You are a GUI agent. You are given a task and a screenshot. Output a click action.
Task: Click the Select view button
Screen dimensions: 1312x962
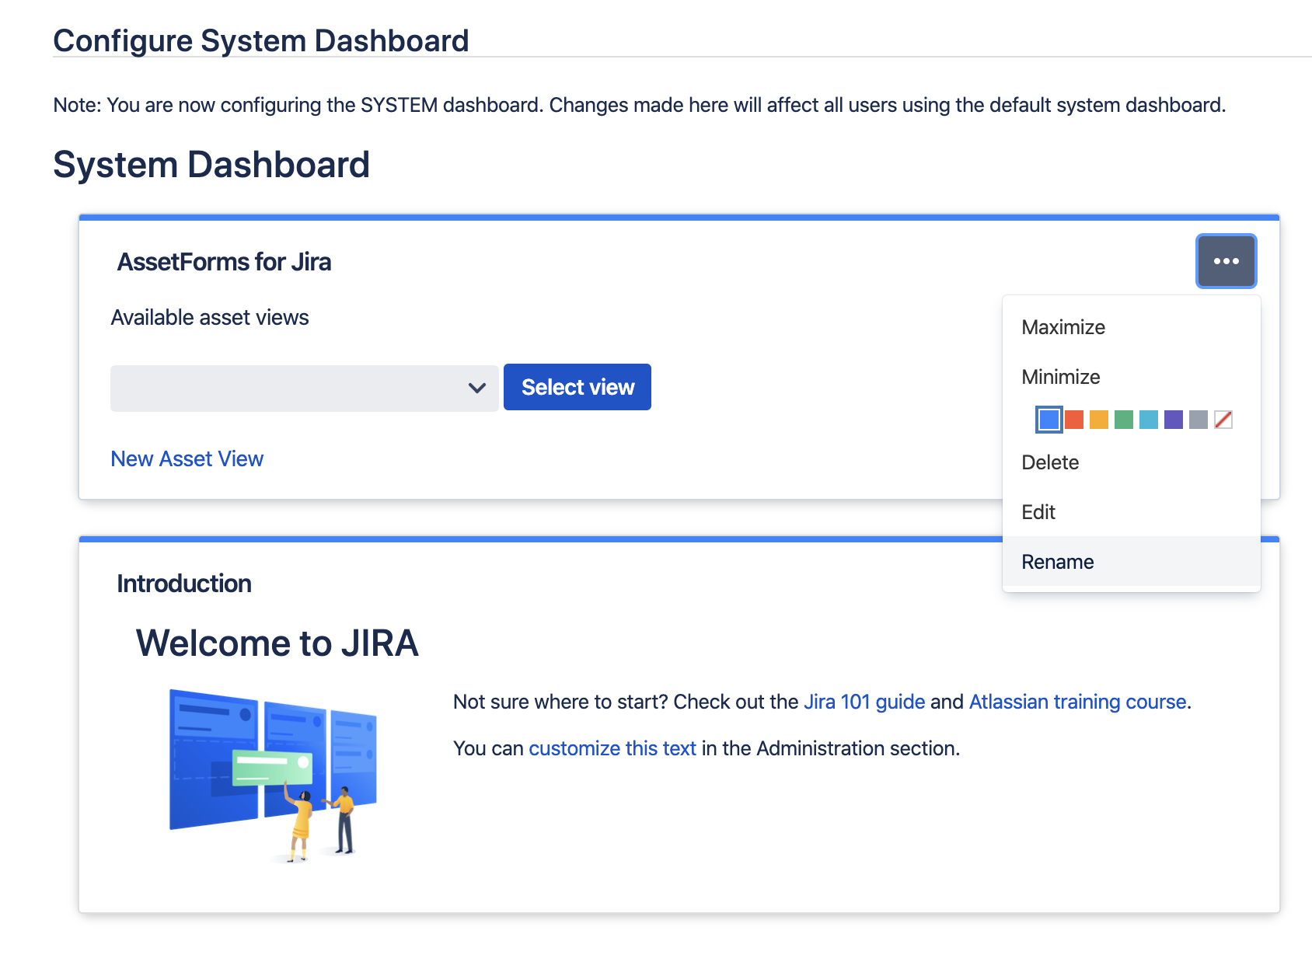pos(577,387)
